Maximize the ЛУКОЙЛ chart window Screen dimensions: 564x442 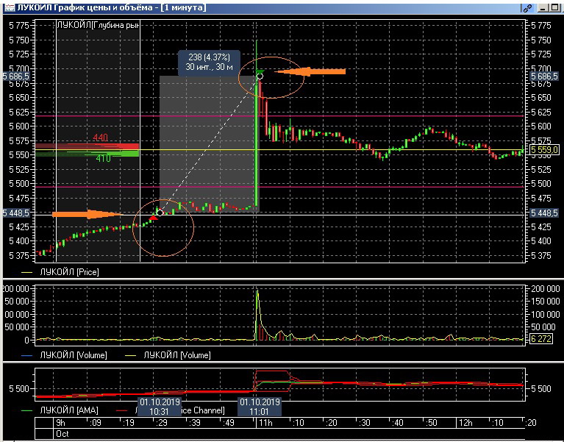549,7
